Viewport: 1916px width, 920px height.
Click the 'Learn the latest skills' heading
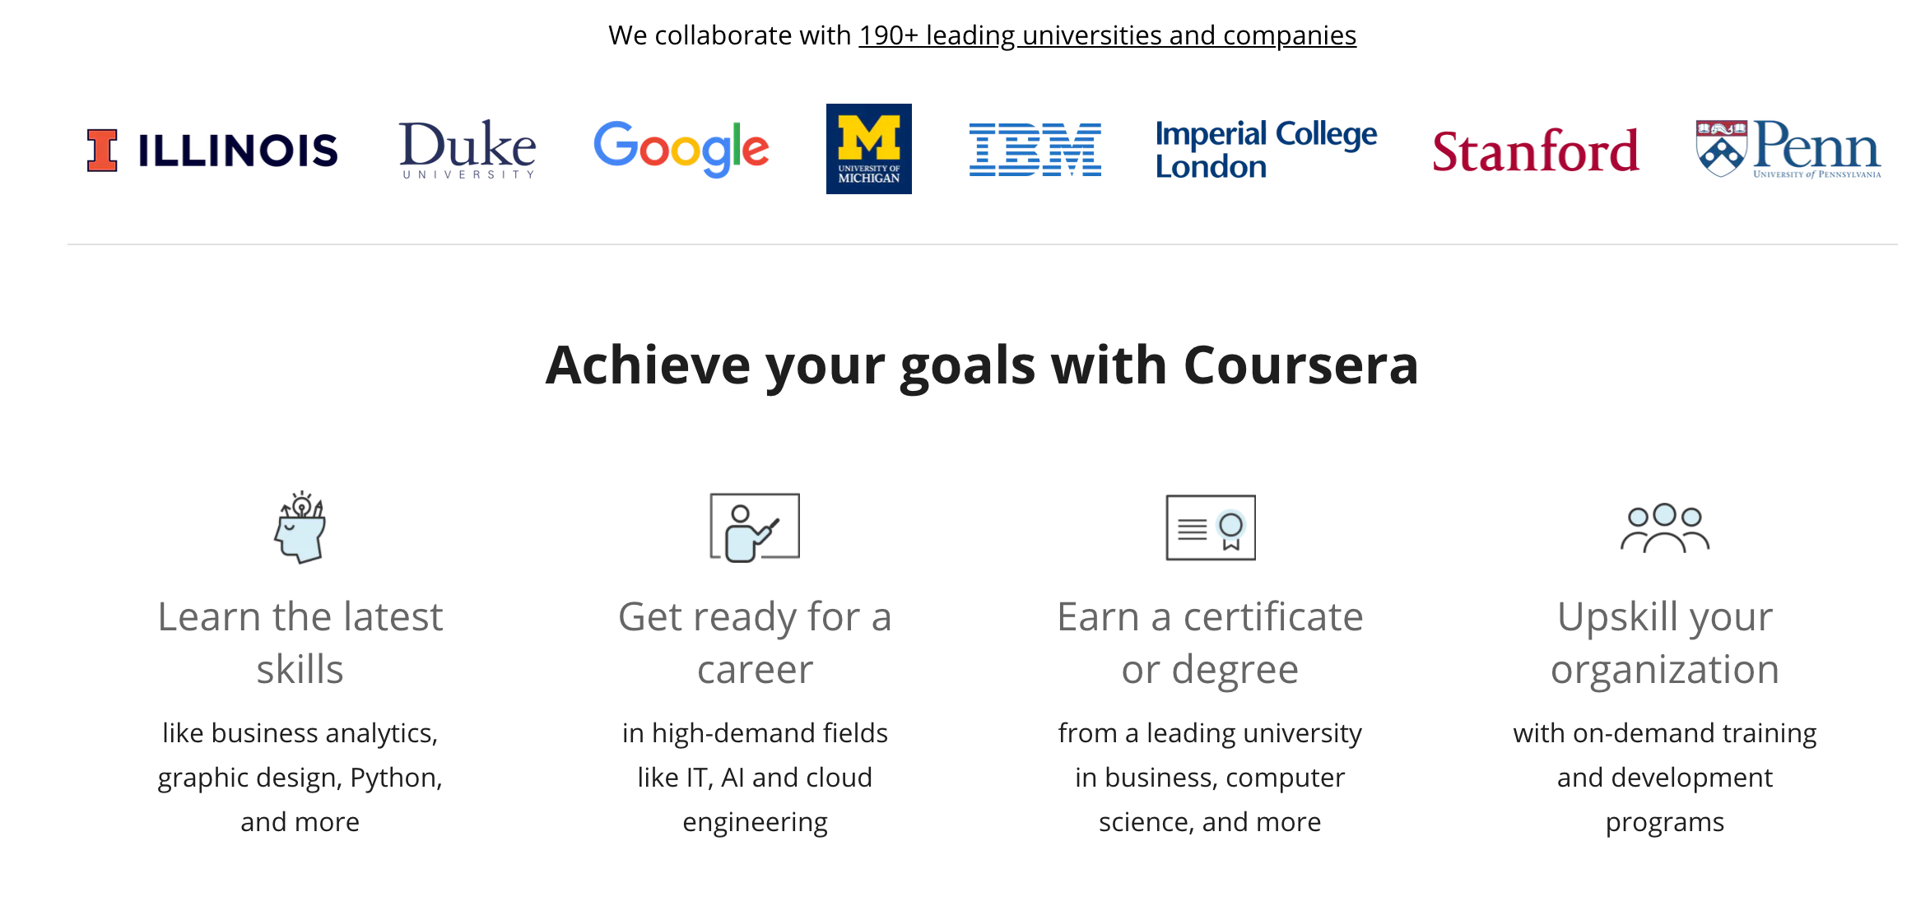coord(300,643)
